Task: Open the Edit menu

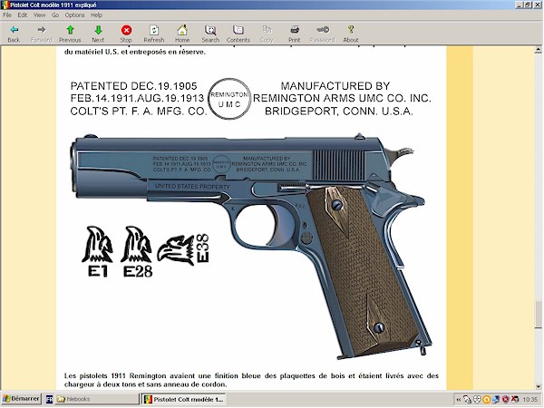Action: (x=23, y=15)
